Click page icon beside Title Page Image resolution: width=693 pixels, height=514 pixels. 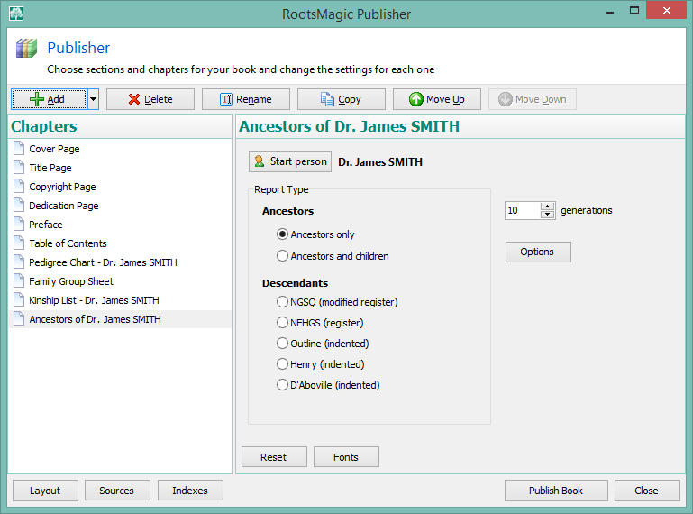click(x=19, y=167)
